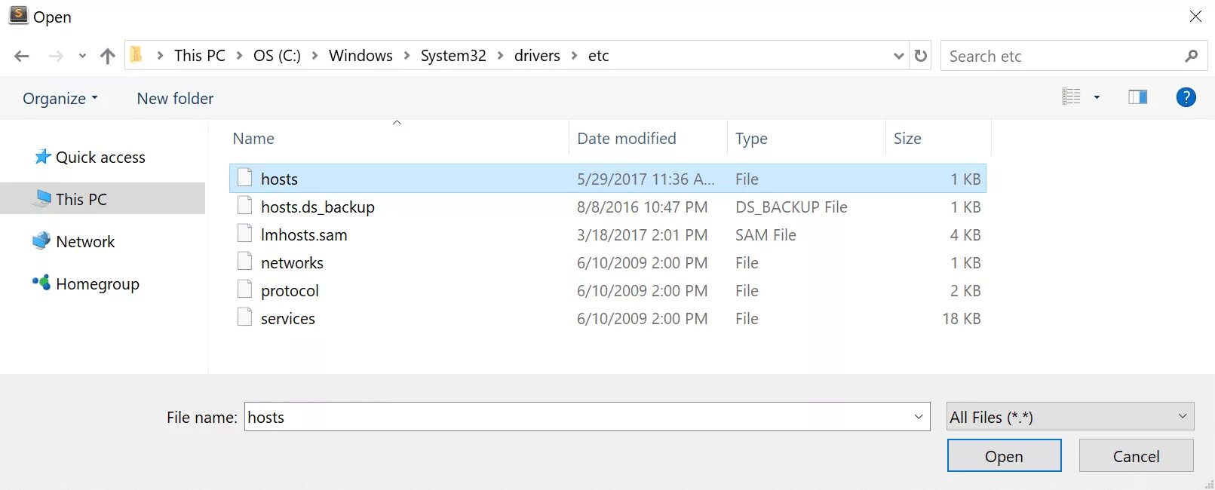Click the File name input field
This screenshot has height=490, width=1215.
[577, 417]
